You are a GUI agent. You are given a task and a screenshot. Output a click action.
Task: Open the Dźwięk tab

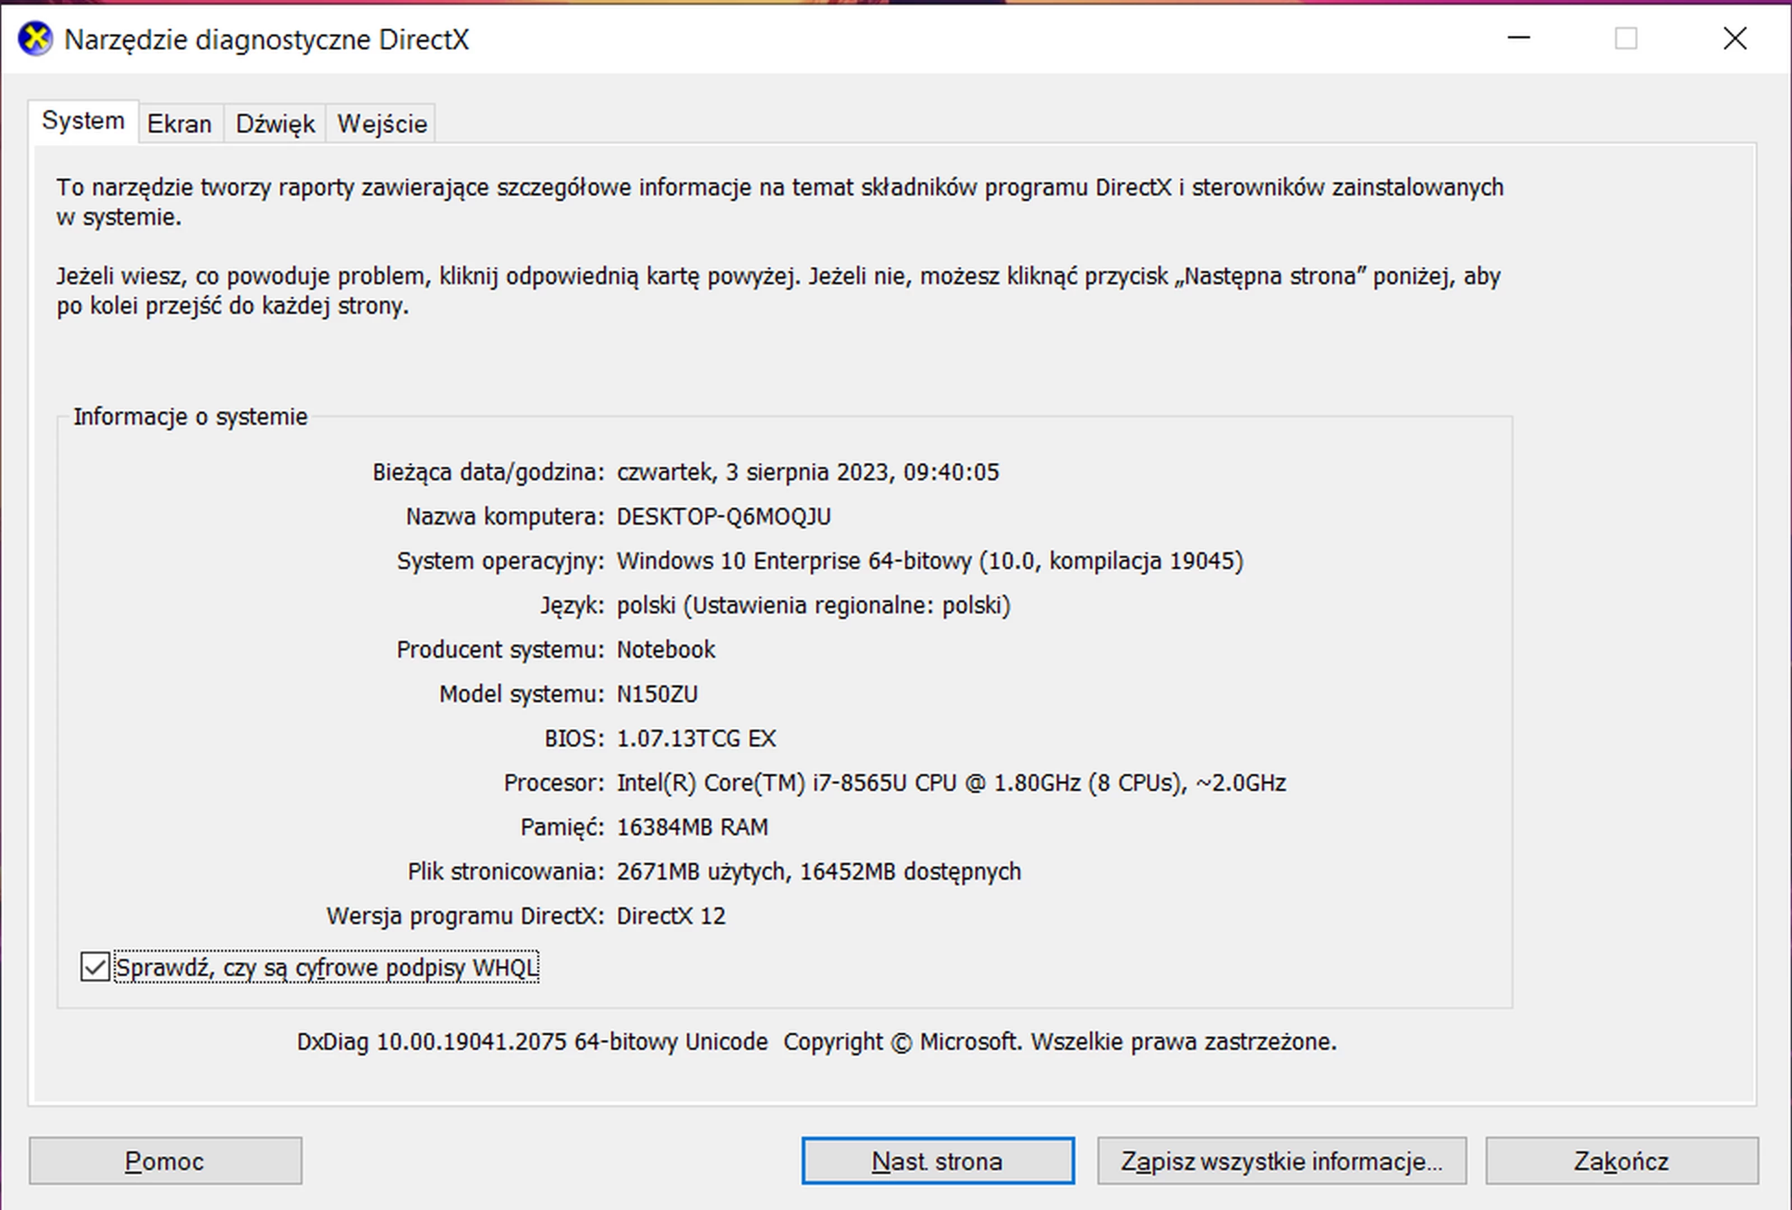[x=274, y=123]
